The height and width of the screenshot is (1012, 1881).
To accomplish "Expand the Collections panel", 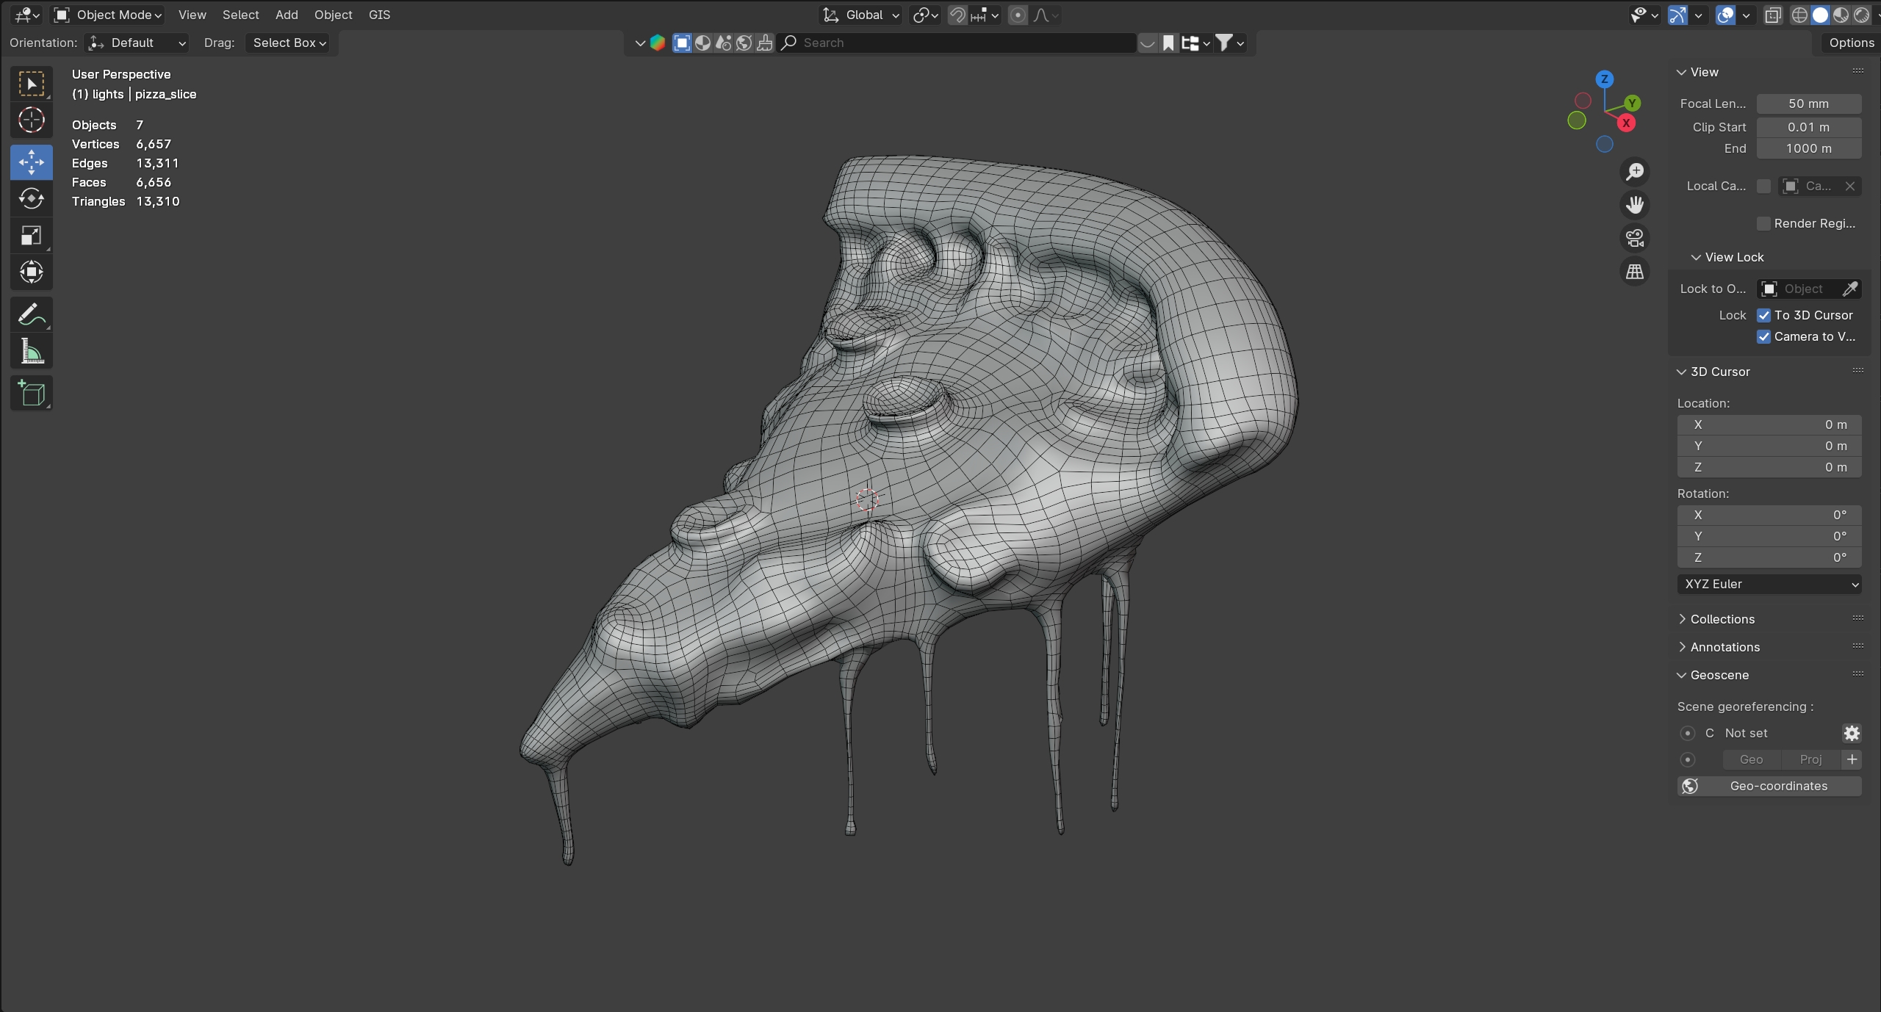I will tap(1722, 619).
